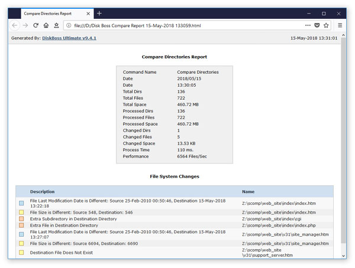Open the page actions three-dot menu
The height and width of the screenshot is (268, 355).
pyautogui.click(x=308, y=25)
